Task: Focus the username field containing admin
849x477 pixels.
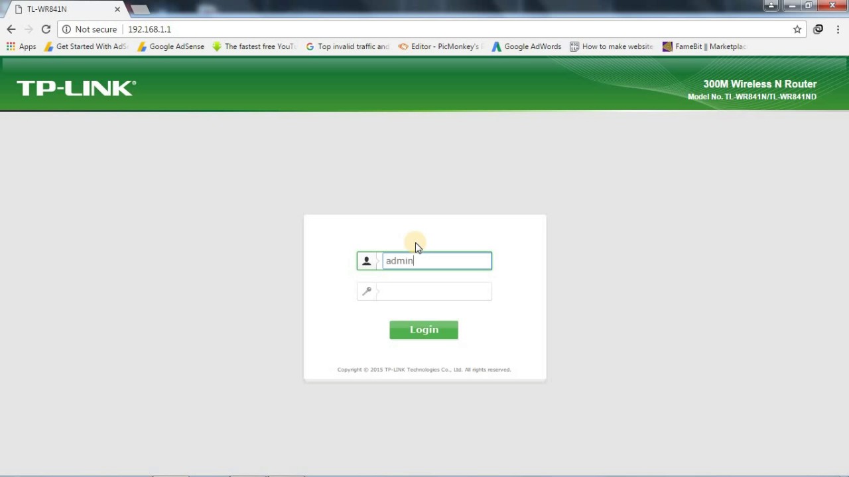Action: pyautogui.click(x=436, y=261)
